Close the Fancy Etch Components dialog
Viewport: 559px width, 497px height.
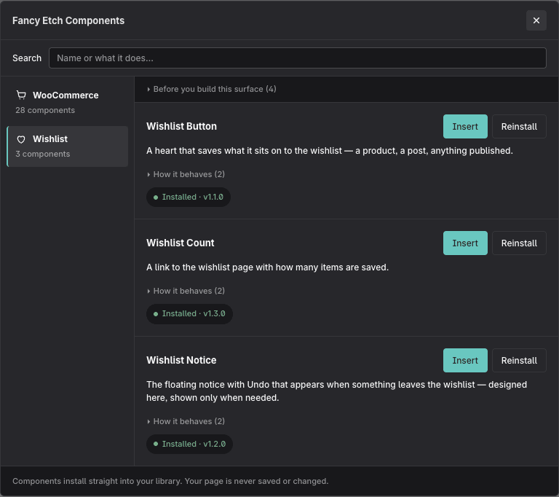tap(536, 20)
